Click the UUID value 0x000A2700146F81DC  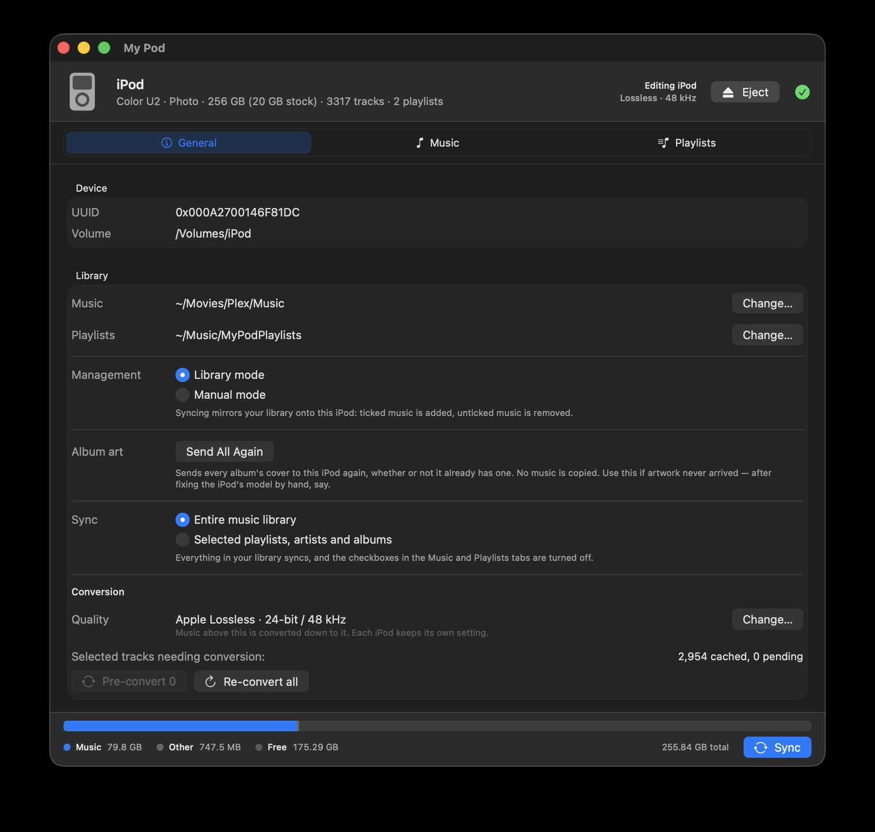[x=237, y=212]
